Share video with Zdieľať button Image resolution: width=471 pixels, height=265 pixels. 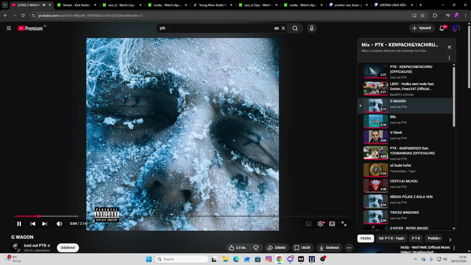coord(277,248)
